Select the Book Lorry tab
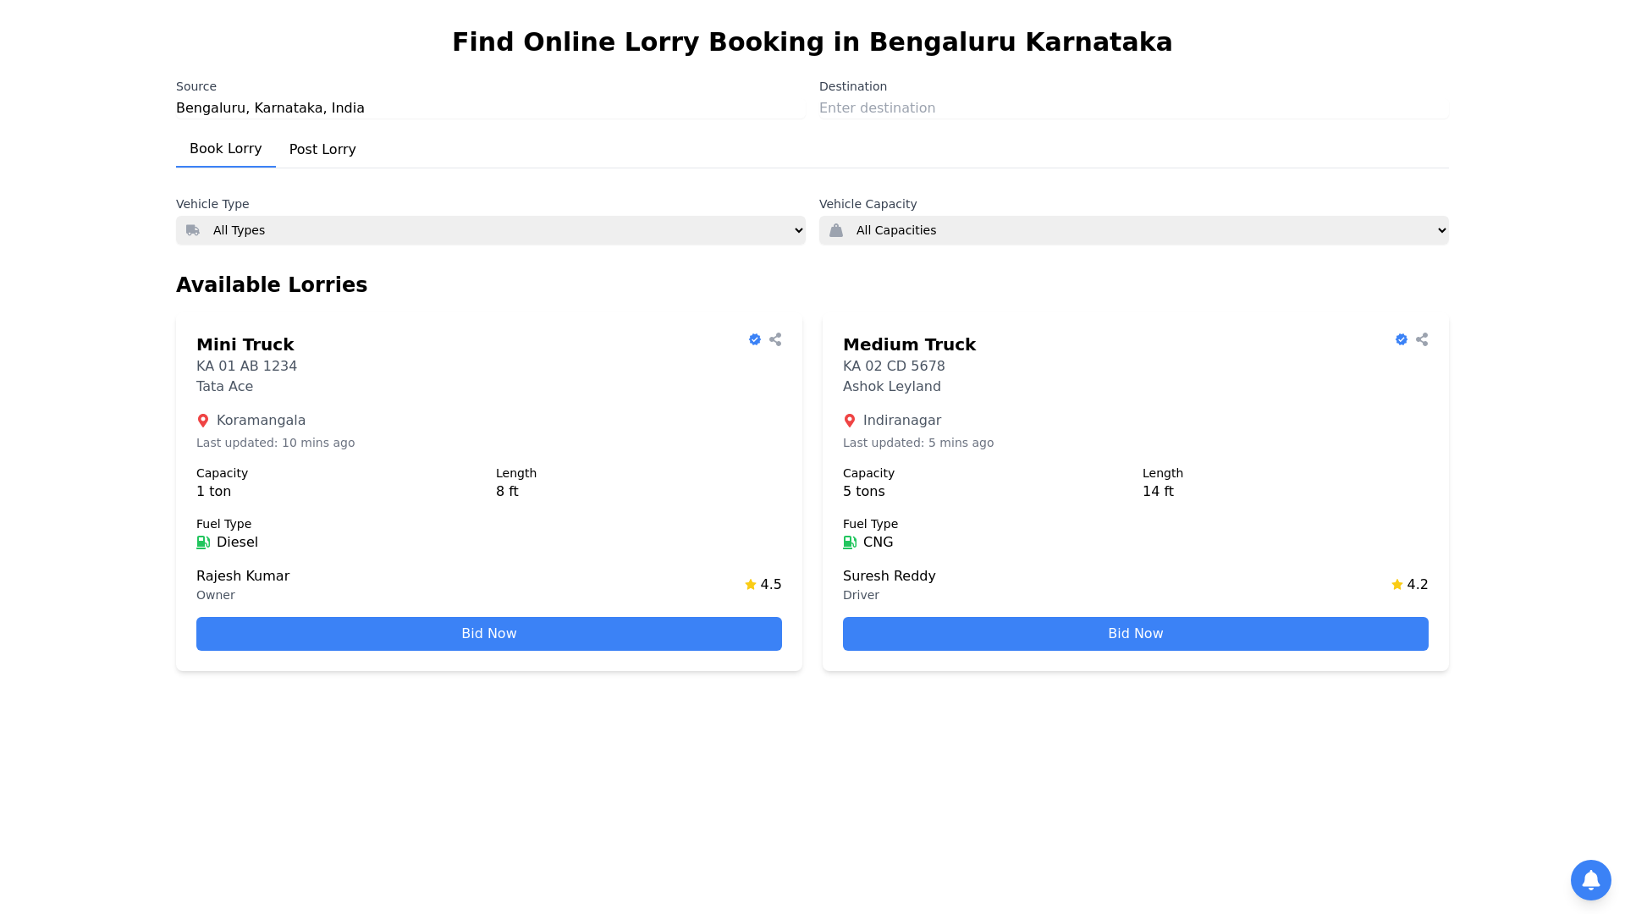 tap(225, 149)
